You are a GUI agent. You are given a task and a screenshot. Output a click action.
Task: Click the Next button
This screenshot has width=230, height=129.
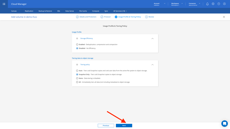124,125
